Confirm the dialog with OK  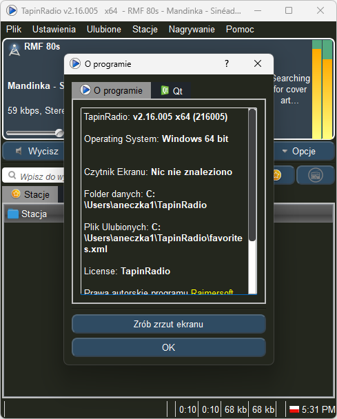169,347
